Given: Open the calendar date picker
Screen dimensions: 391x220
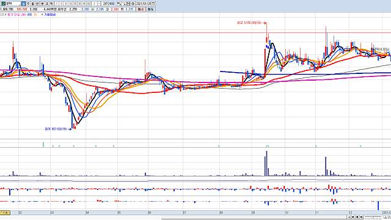Looking at the screenshot, I should [x=153, y=4].
